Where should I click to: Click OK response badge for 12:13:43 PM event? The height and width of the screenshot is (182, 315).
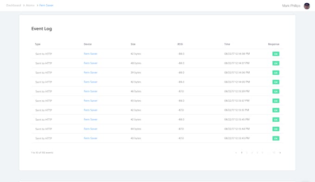pyautogui.click(x=276, y=138)
